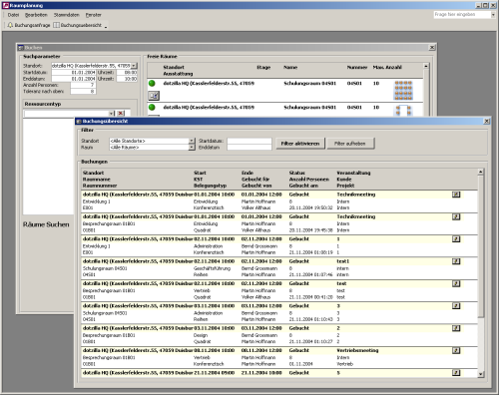The height and width of the screenshot is (395, 499).
Task: Open details icon for booking with Veranstaltung '1'
Action: pyautogui.click(x=456, y=239)
